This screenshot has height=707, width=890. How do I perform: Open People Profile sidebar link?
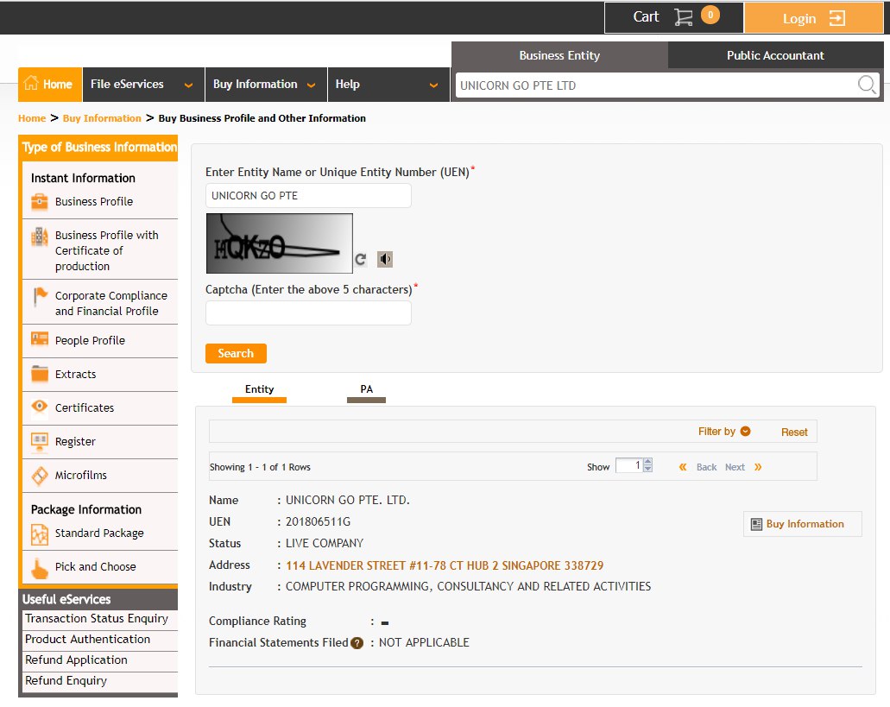pos(90,340)
